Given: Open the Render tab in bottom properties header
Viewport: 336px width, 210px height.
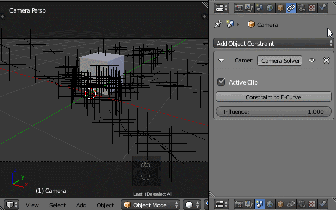Looking at the screenshot, I should [238, 204].
